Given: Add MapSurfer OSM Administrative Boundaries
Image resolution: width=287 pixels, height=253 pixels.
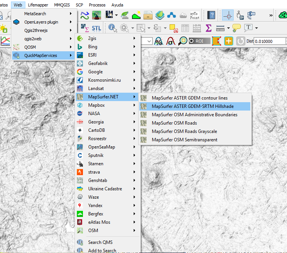Looking at the screenshot, I should click(195, 115).
